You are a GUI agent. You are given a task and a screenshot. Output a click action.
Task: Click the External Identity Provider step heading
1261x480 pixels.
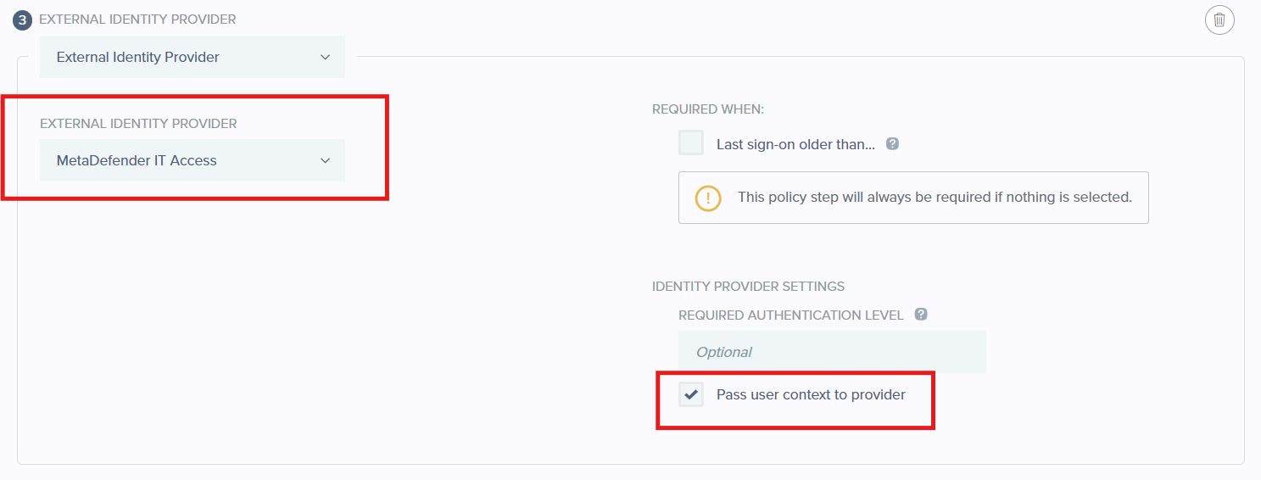pos(137,19)
